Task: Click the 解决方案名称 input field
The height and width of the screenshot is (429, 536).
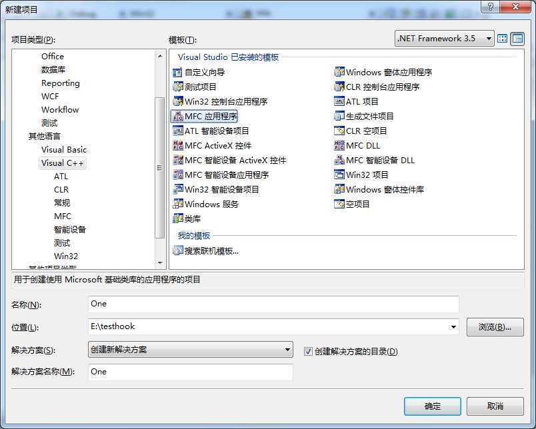Action: [x=191, y=372]
